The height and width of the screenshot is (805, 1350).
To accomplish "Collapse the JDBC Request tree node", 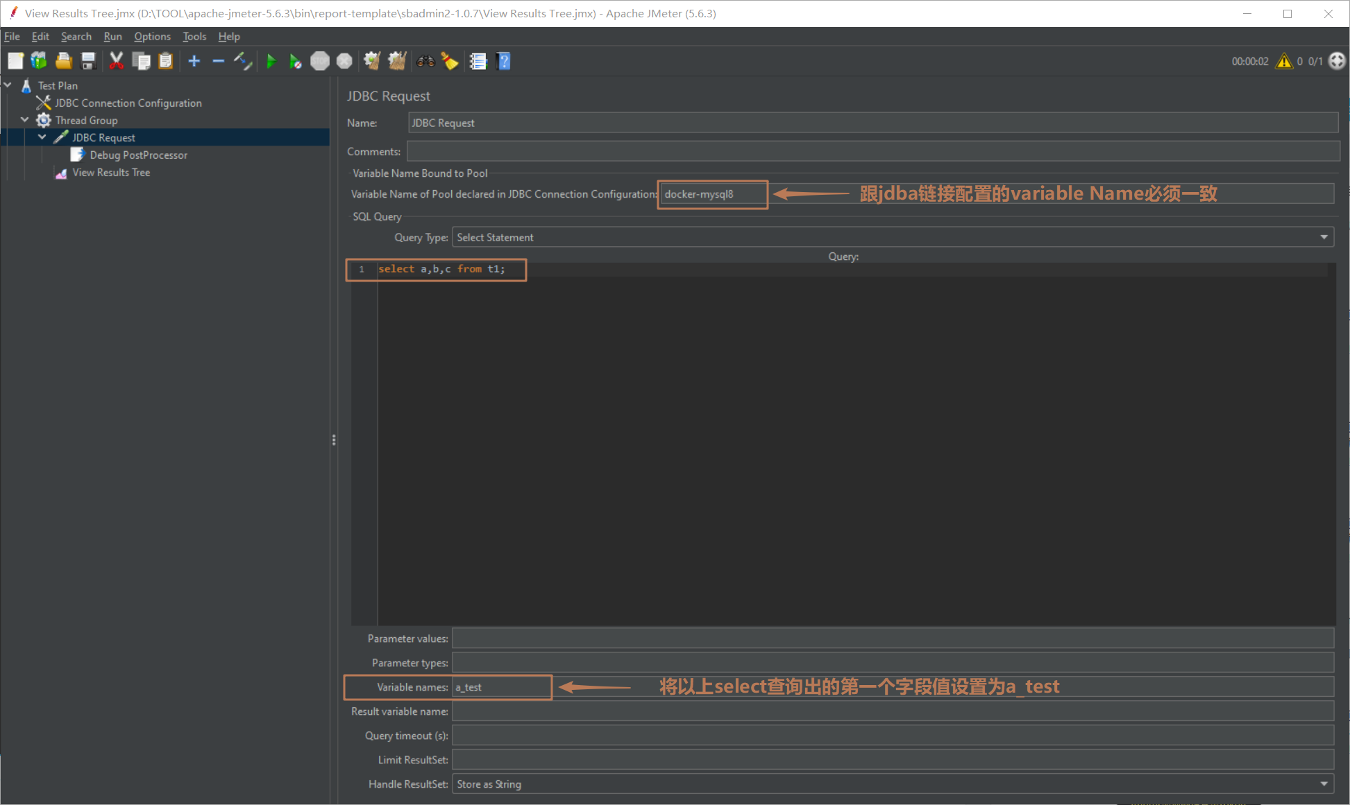I will [42, 137].
